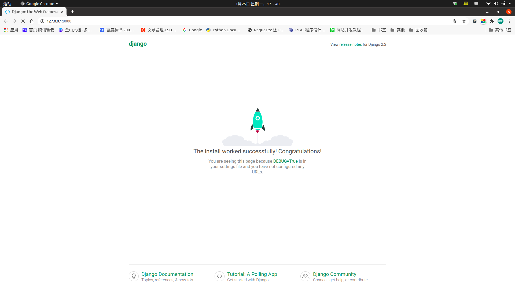Click the Chrome extensions puzzle icon
Screen dimensions: 515x289
pyautogui.click(x=492, y=21)
